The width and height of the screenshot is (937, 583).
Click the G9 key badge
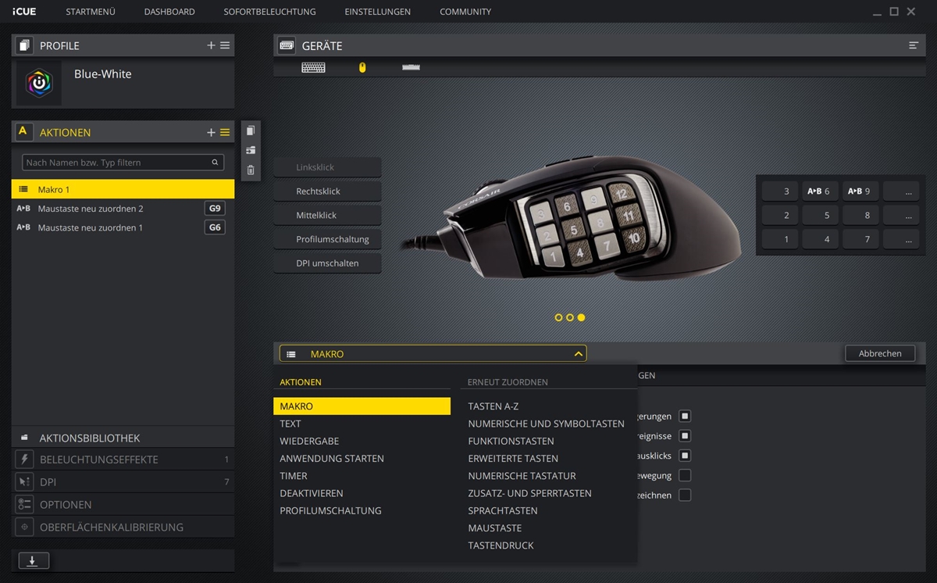pos(215,209)
